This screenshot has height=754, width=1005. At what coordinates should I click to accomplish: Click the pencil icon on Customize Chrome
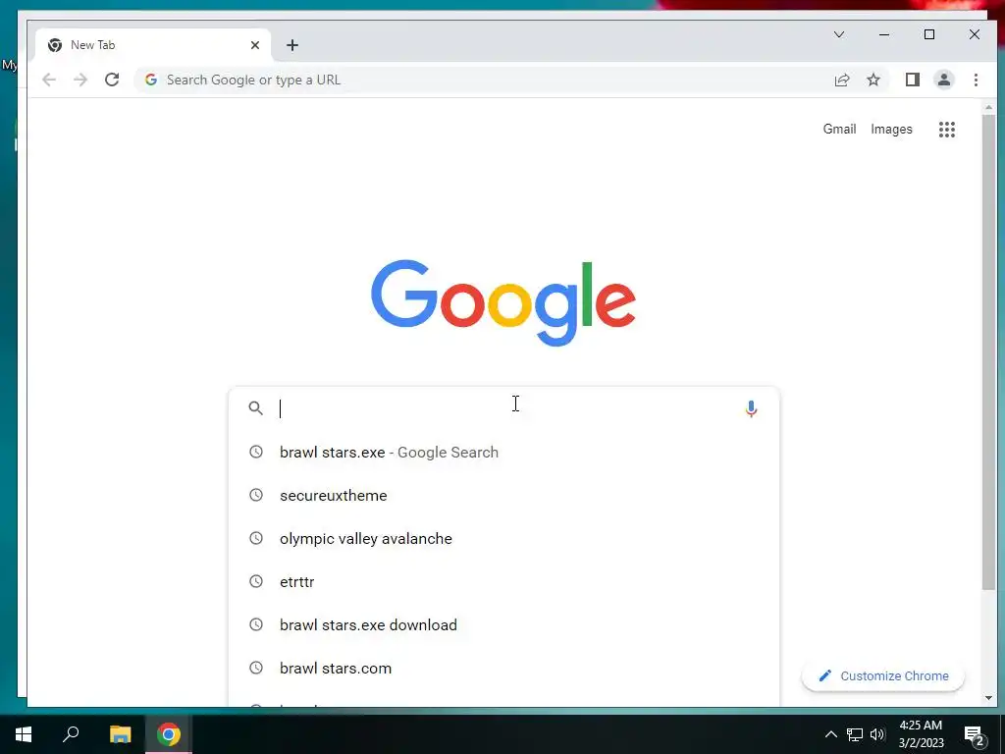coord(824,675)
